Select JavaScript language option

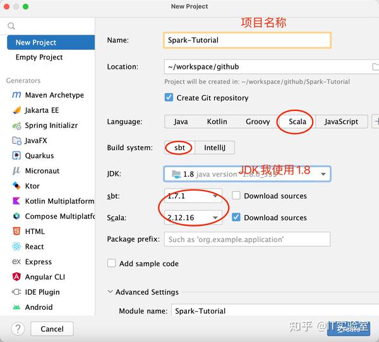point(341,122)
